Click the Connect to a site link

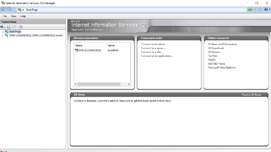click(152, 52)
